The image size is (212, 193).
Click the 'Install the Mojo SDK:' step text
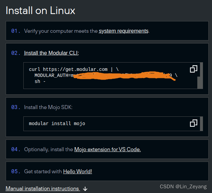pos(48,107)
